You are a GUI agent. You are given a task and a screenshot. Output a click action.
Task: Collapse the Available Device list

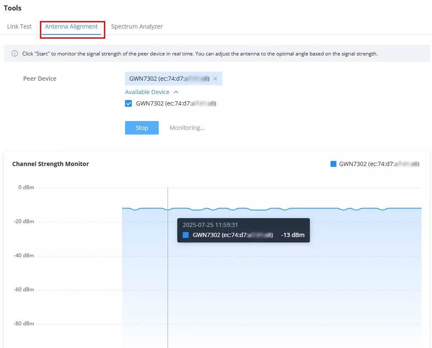tap(152, 92)
